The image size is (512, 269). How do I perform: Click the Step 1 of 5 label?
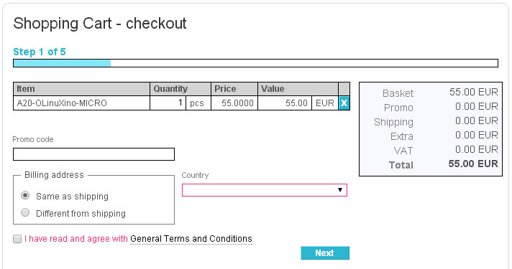point(40,52)
